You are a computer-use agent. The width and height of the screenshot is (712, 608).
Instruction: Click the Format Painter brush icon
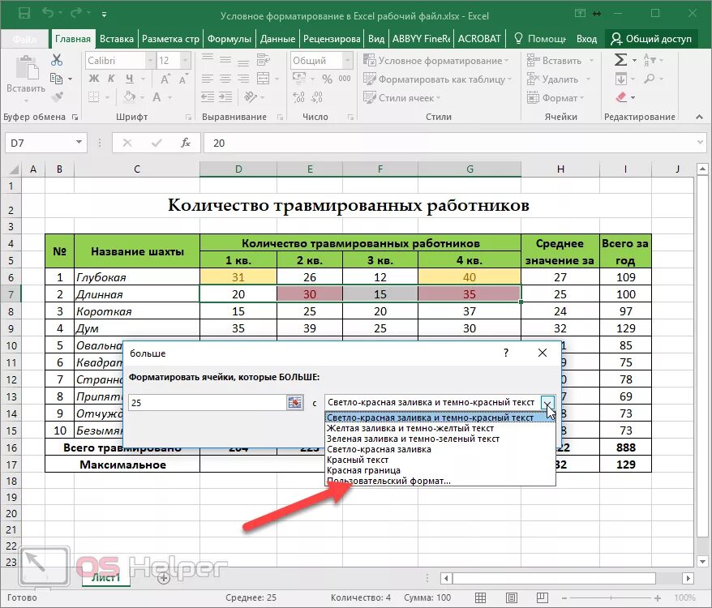pyautogui.click(x=57, y=96)
